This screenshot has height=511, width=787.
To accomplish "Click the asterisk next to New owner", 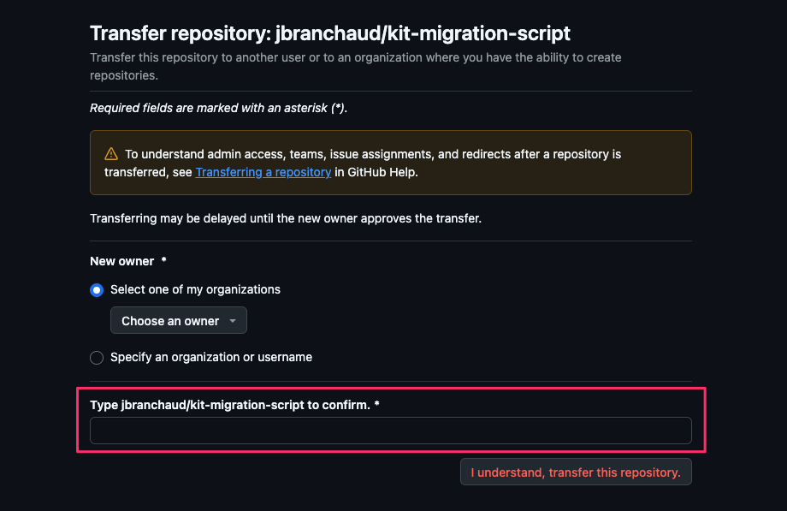I will pyautogui.click(x=163, y=260).
